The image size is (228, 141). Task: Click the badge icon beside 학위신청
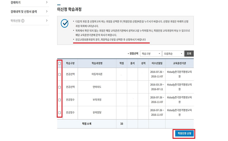pos(23,21)
